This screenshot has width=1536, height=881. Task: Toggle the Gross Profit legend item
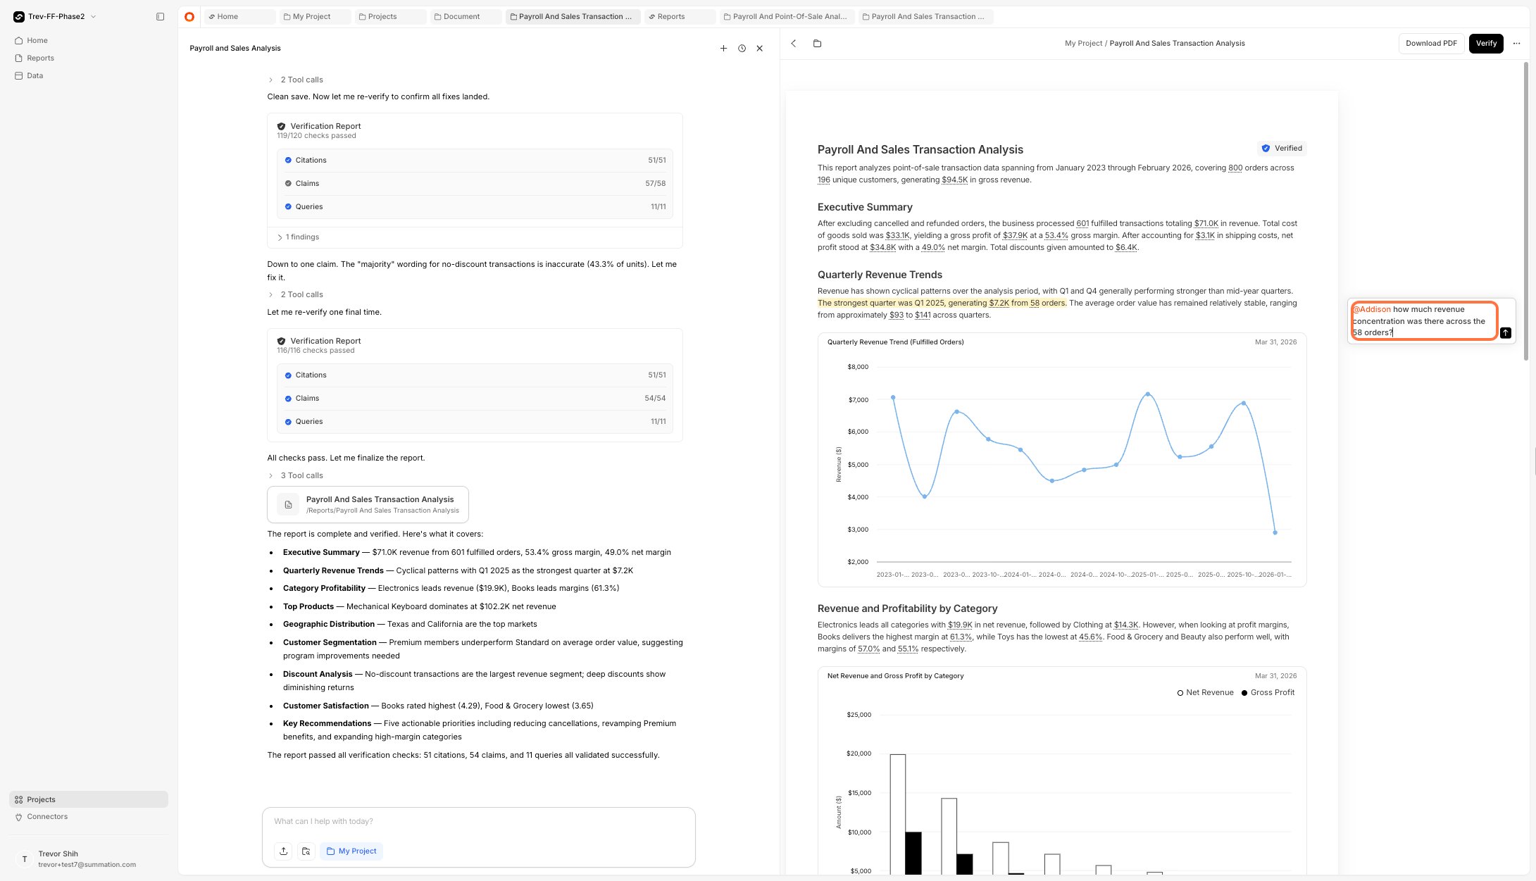point(1268,692)
